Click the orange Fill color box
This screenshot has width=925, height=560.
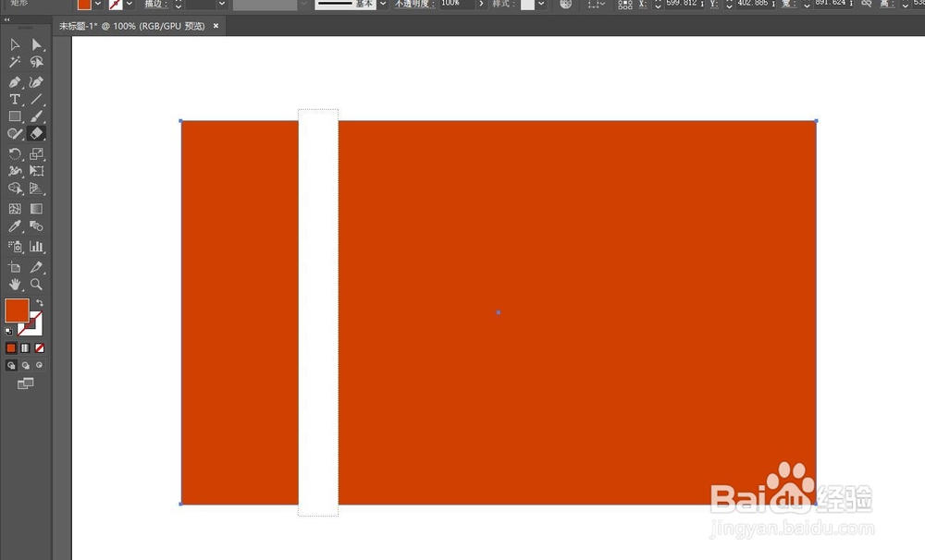pos(17,310)
